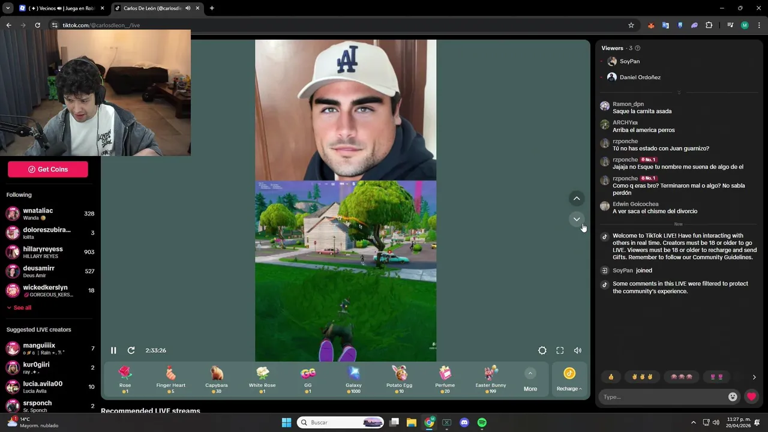
Task: Open Ramon_dpn commenter profile
Action: click(x=628, y=104)
